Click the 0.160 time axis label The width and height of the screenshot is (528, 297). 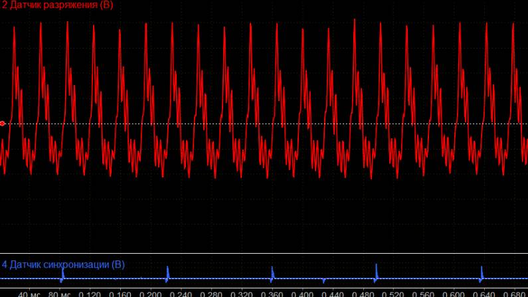tap(120, 294)
